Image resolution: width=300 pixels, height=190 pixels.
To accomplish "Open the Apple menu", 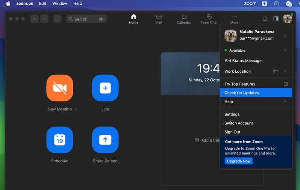I will click(x=8, y=3).
